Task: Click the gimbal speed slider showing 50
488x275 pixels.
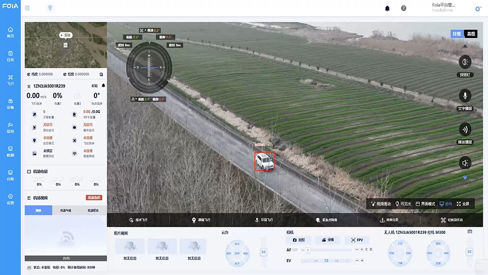Action: pyautogui.click(x=263, y=252)
